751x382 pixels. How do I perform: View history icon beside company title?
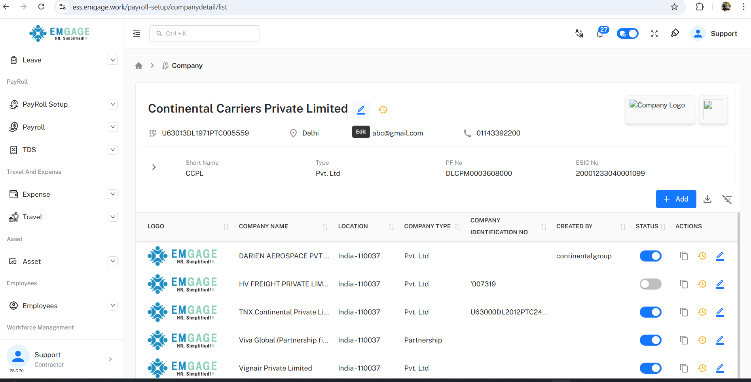tap(383, 110)
